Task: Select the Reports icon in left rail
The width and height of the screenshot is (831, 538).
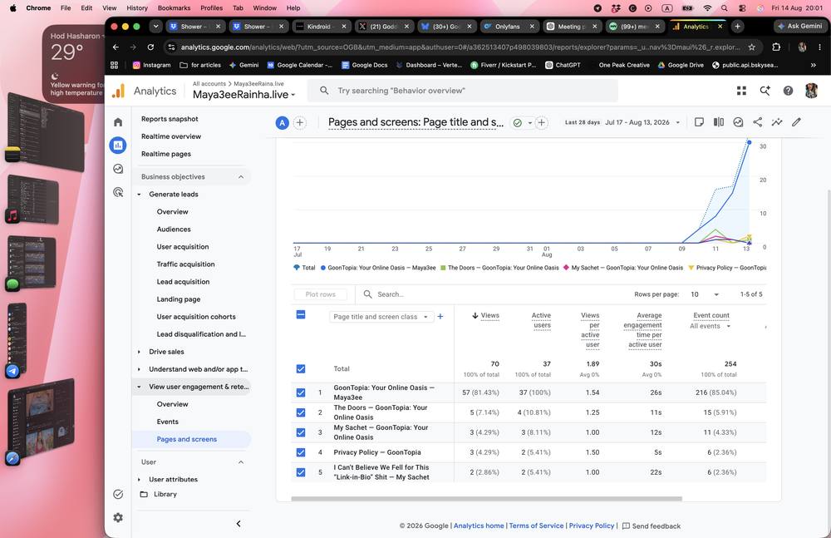Action: click(x=118, y=145)
